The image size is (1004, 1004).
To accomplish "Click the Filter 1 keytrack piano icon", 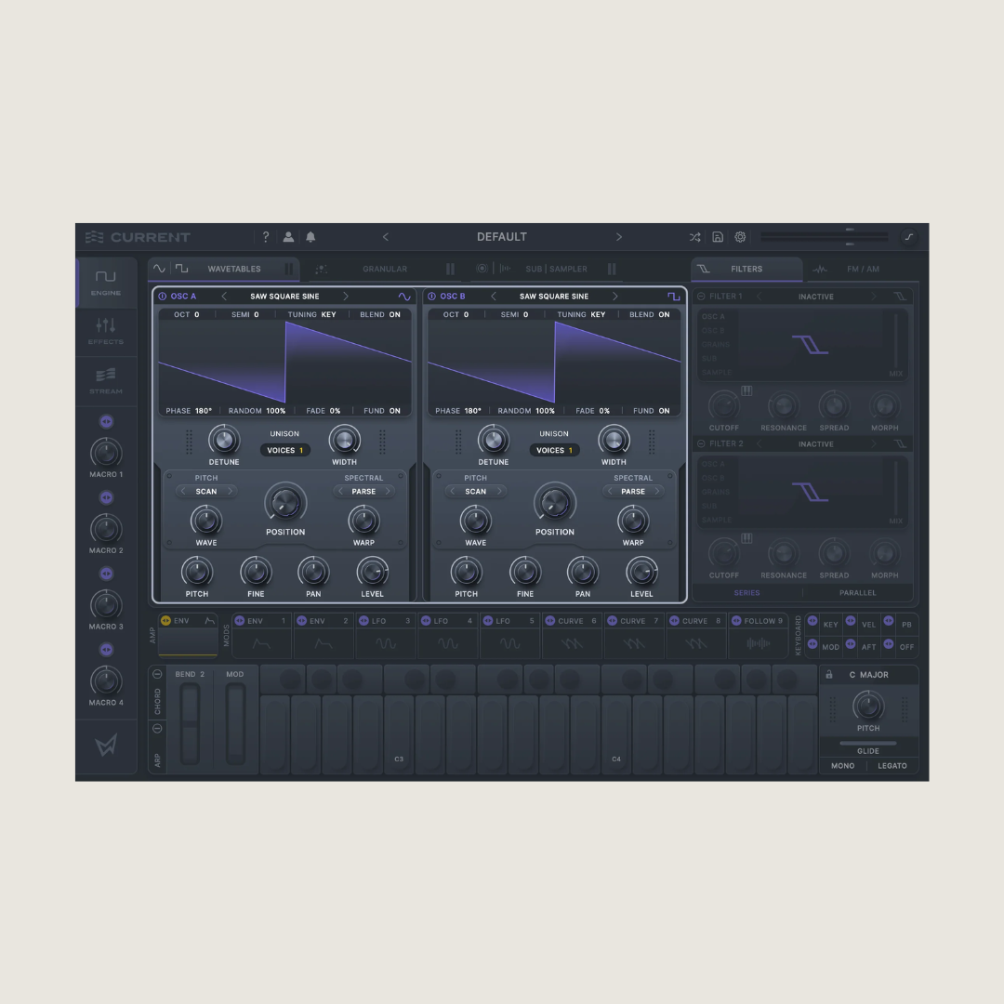I will click(x=746, y=390).
